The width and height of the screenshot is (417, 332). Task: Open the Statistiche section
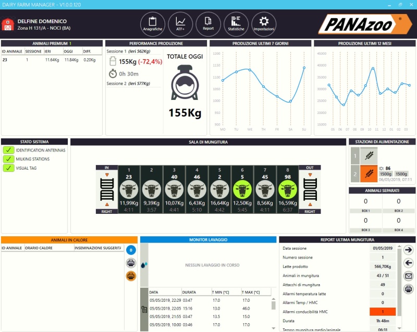(236, 24)
